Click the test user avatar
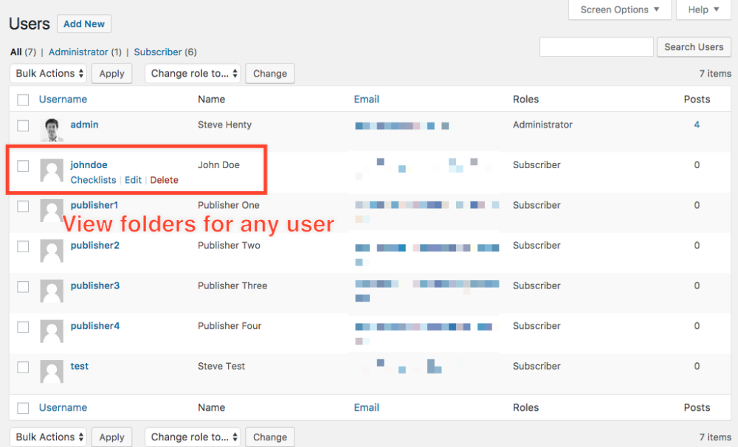 52,371
